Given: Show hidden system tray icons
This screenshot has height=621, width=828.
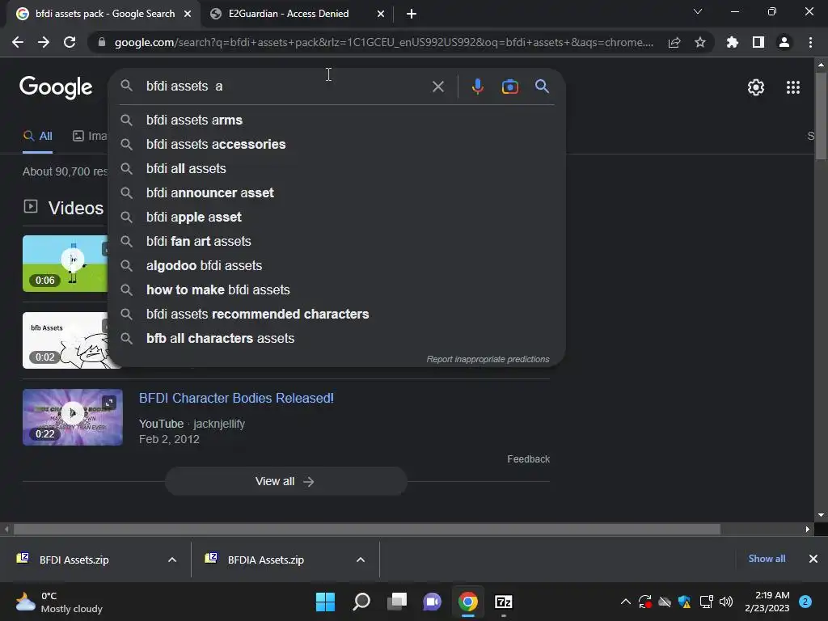Looking at the screenshot, I should [x=626, y=602].
